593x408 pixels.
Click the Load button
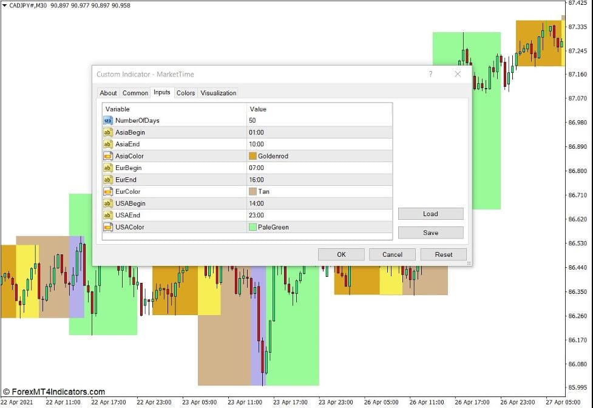pyautogui.click(x=430, y=214)
